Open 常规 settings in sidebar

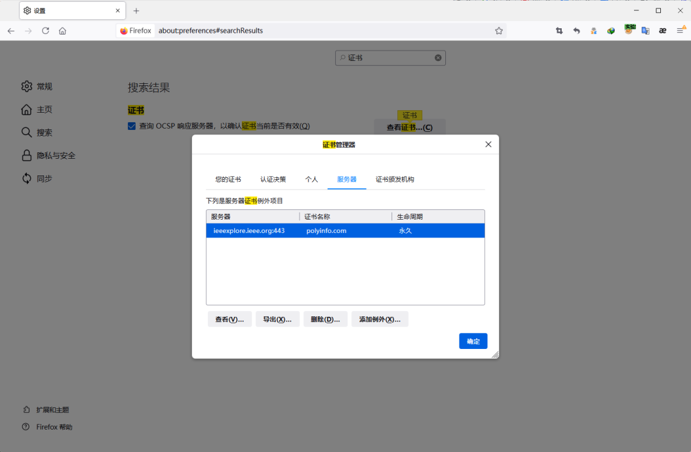tap(37, 86)
